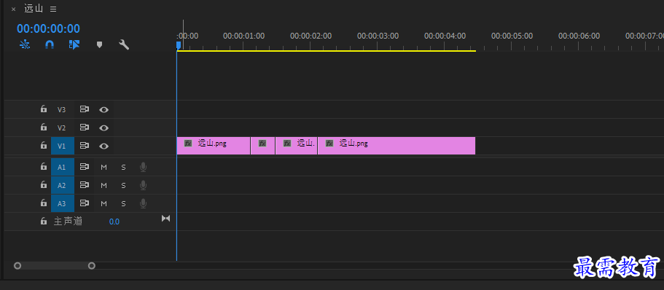The image size is (664, 290).
Task: Click left handle of zoom scrollbar
Action: [x=17, y=266]
